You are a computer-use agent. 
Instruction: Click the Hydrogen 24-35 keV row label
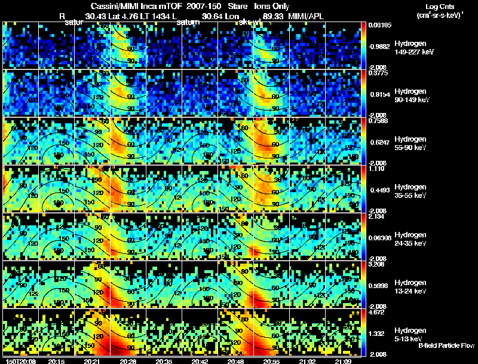point(410,239)
